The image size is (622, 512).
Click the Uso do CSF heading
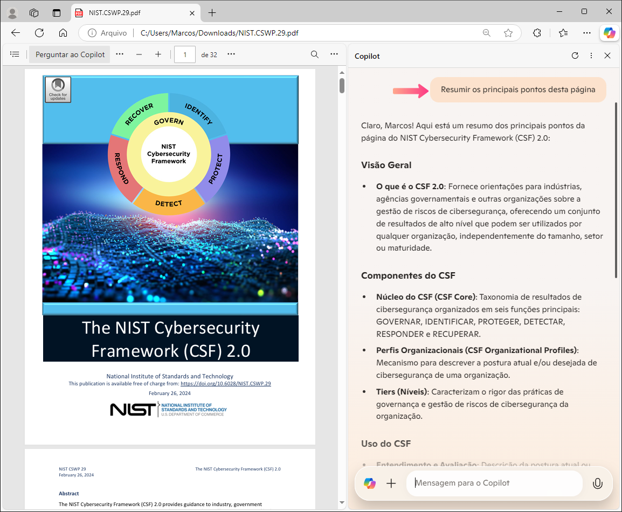[385, 444]
